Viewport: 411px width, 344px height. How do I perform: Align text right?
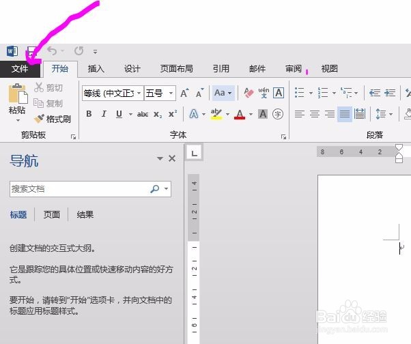(330, 114)
